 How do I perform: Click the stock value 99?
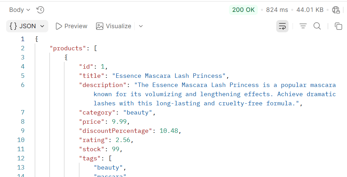116,149
